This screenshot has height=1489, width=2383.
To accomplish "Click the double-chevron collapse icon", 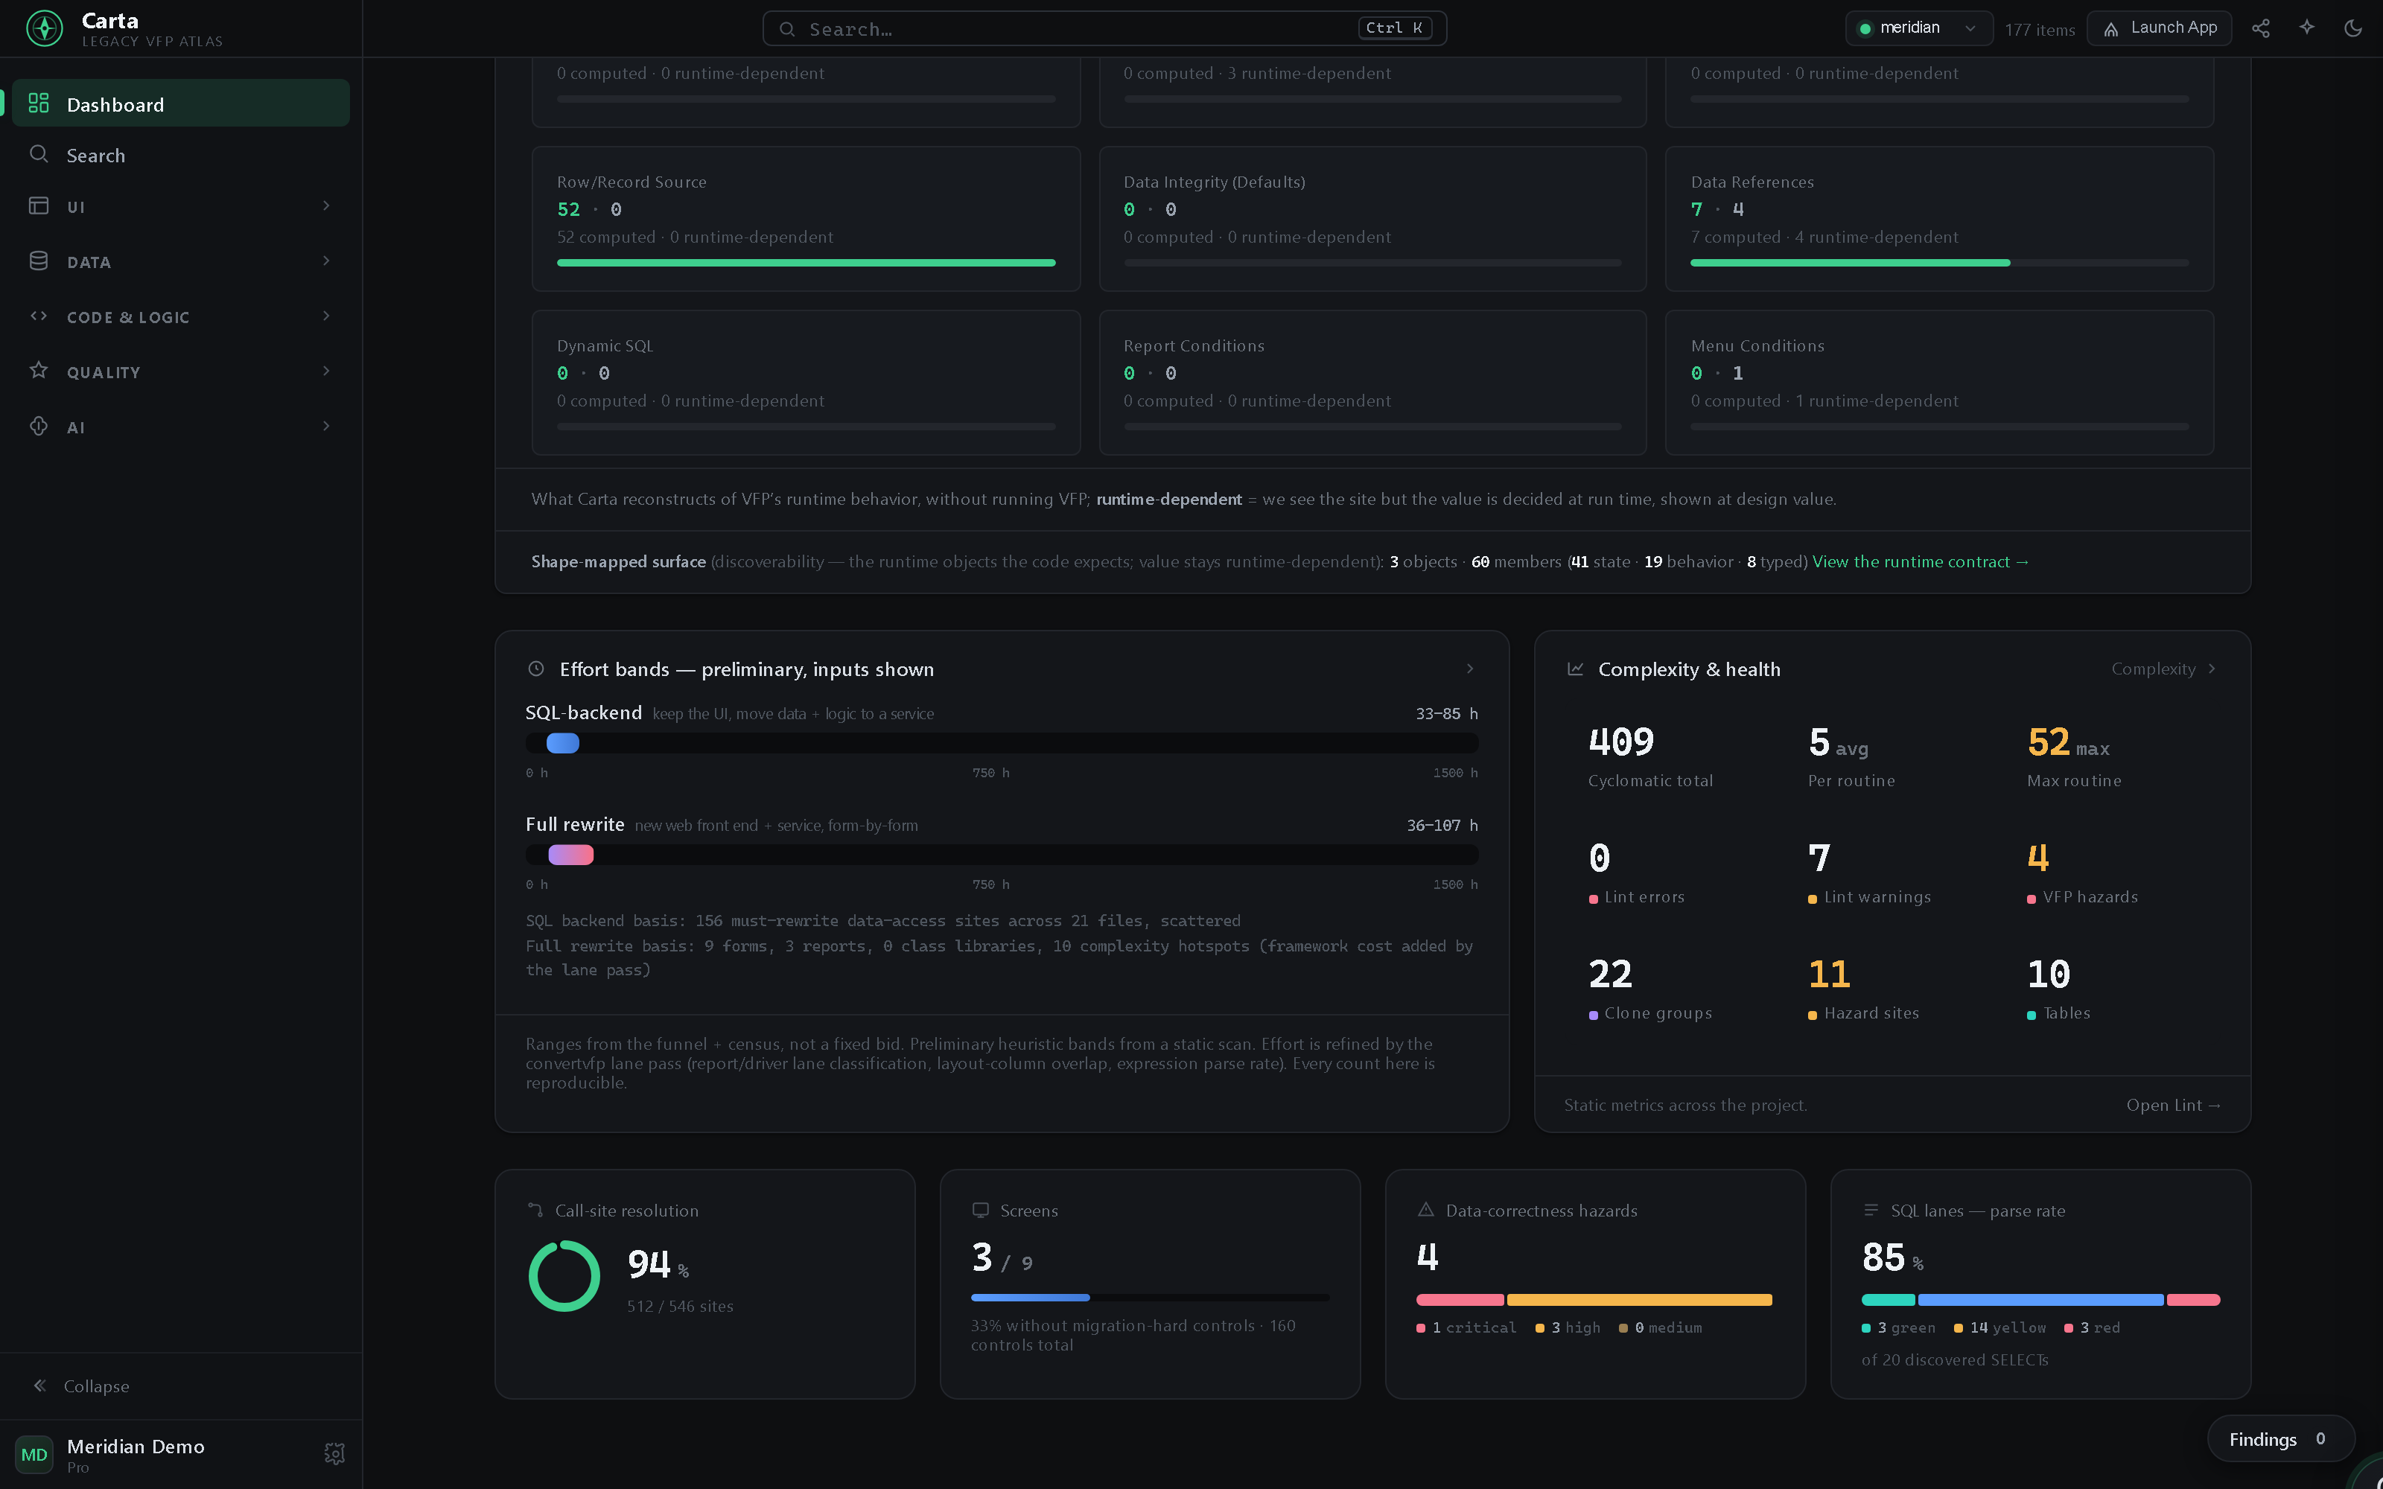I will tap(39, 1386).
